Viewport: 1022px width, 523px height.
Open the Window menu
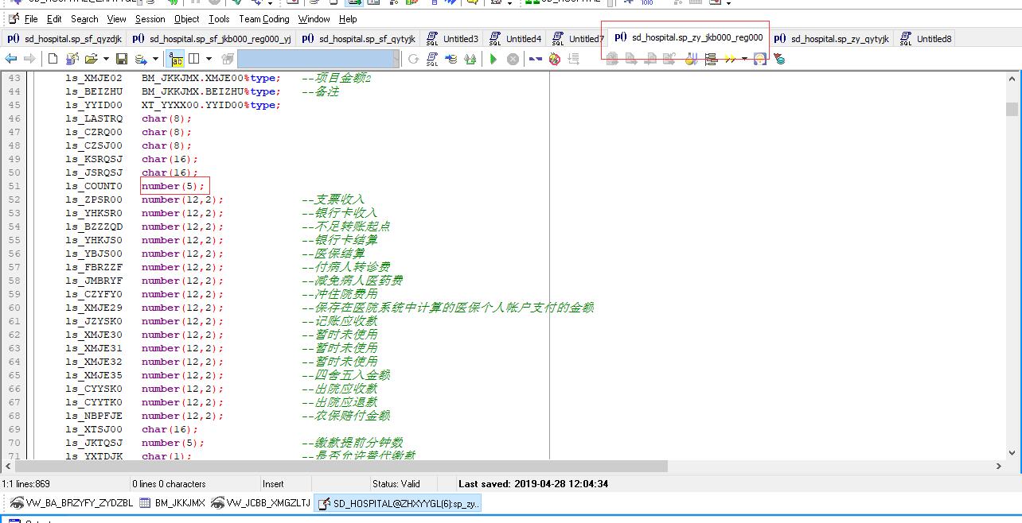coord(314,18)
